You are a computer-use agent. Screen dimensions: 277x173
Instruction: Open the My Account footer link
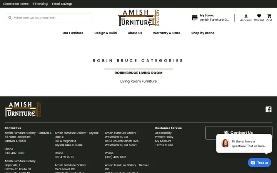(163, 141)
